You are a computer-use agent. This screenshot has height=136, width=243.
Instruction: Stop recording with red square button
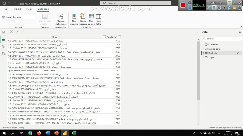[x=183, y=5]
